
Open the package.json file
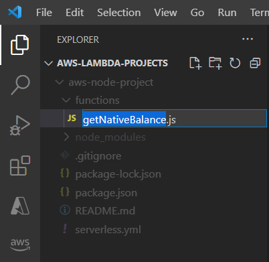tap(106, 193)
